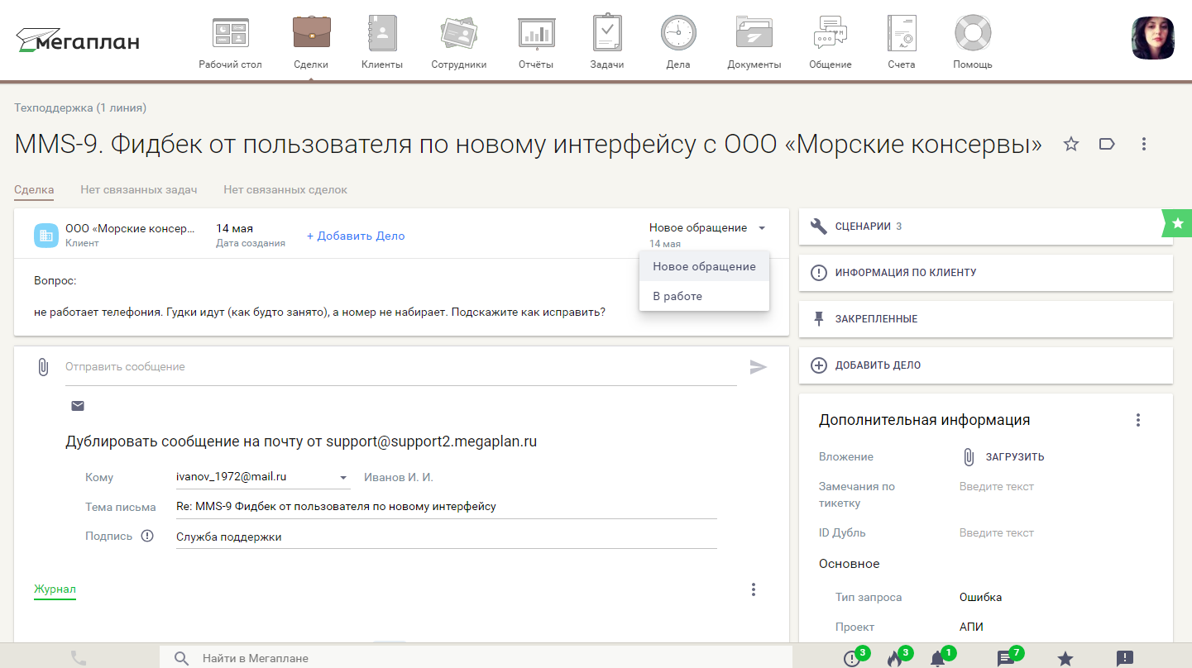Open Дополнительная информация three-dot menu

[x=1138, y=420]
